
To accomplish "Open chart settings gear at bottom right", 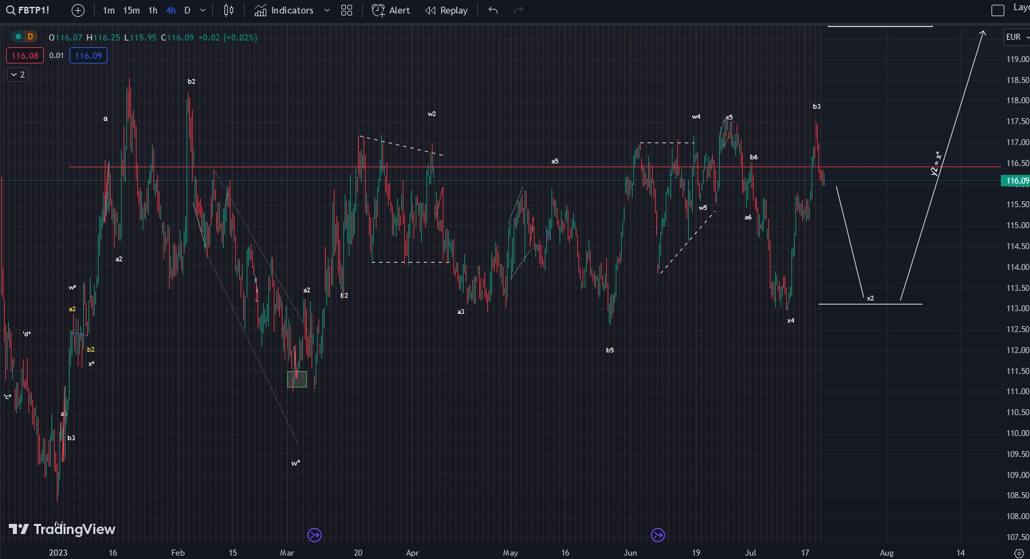I will [1019, 553].
